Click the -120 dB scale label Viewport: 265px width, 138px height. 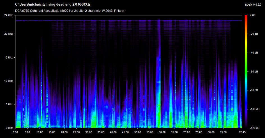254,128
